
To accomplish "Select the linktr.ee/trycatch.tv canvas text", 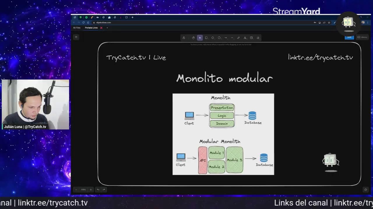I will click(321, 57).
